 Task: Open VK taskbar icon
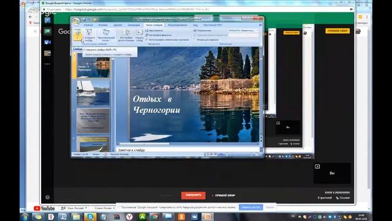[x=195, y=217]
